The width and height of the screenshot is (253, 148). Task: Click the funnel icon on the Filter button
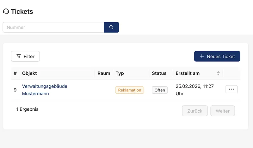pyautogui.click(x=18, y=56)
